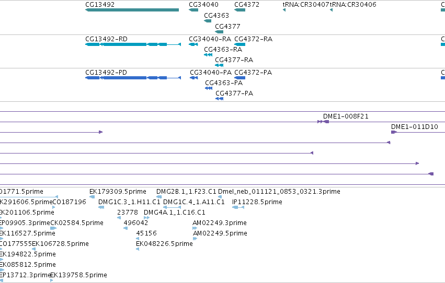This screenshot has height=283, width=445.
Task: Click CG4372-RA transcript label
Action: [254, 39]
